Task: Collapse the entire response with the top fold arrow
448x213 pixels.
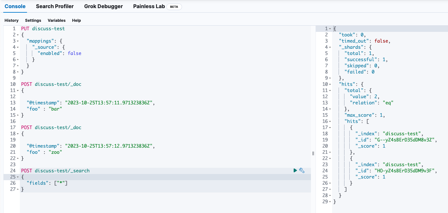Action: pos(330,28)
